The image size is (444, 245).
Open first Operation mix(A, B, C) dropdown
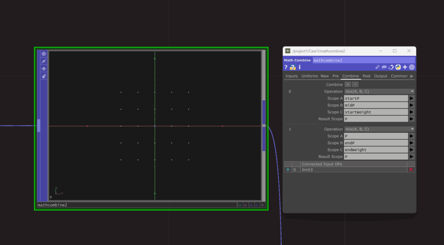point(379,91)
